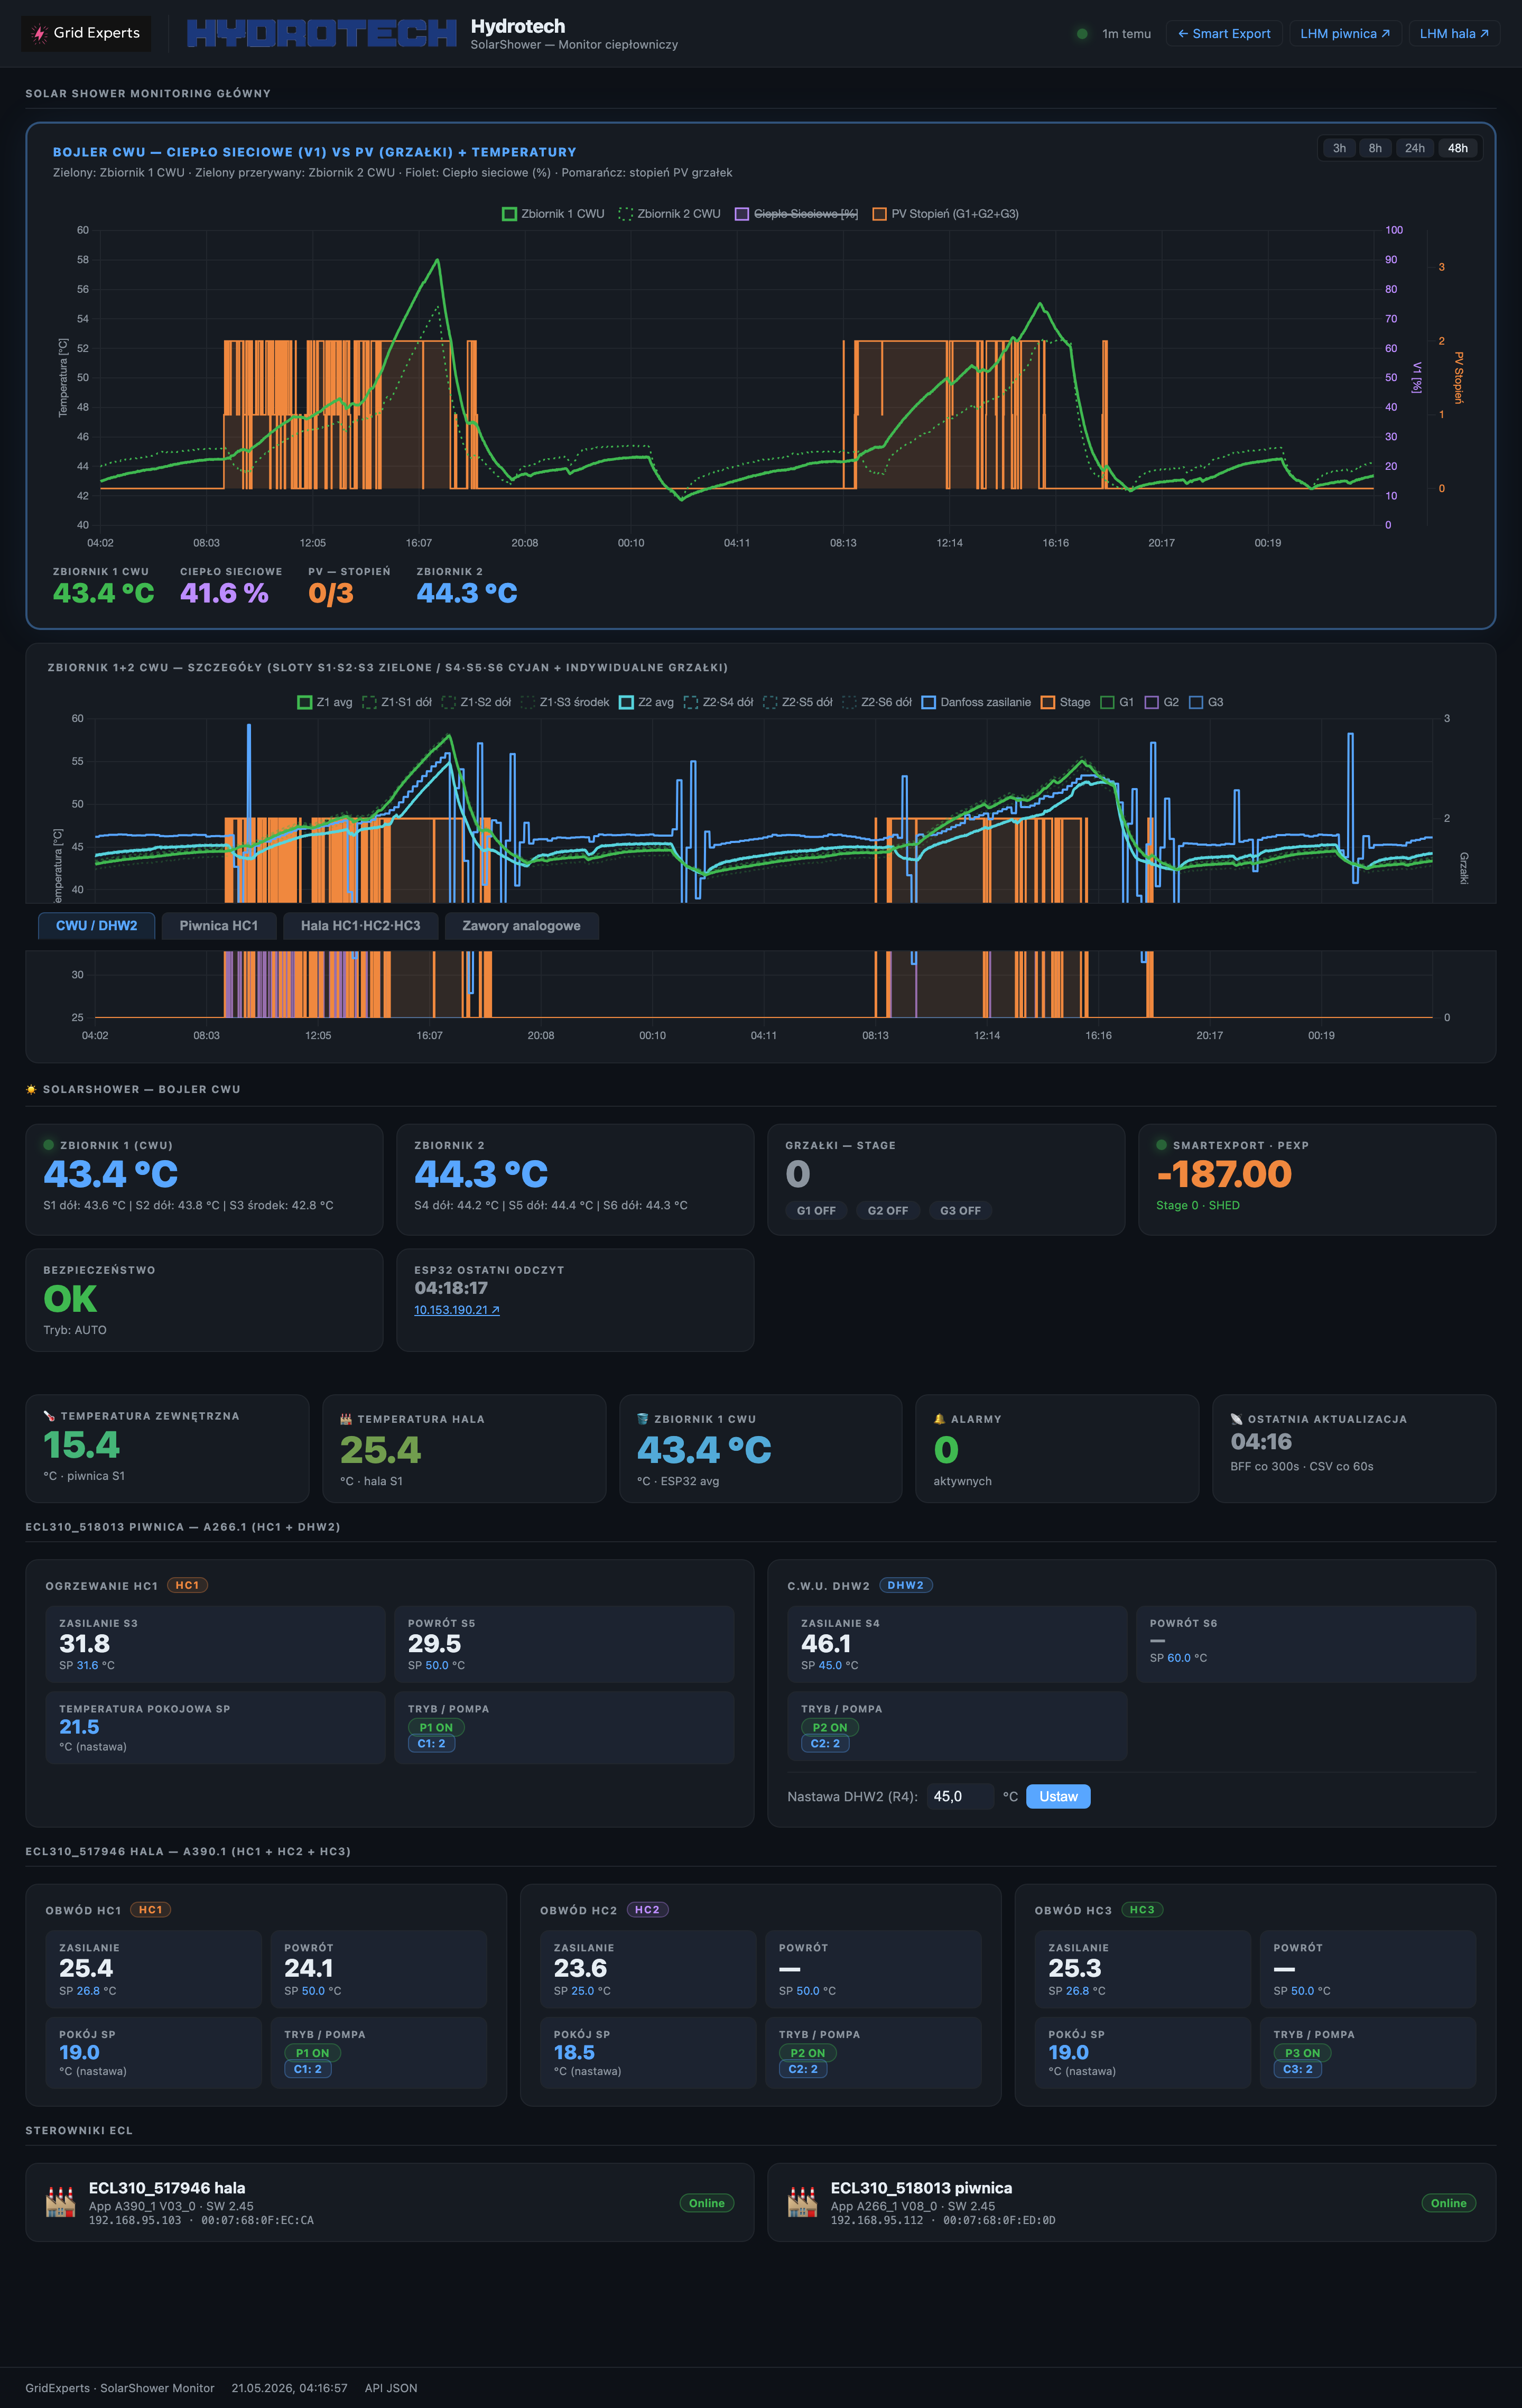This screenshot has height=2408, width=1522.
Task: Click the Online badge for ECL310_518013 piwnica
Action: tap(1449, 2203)
